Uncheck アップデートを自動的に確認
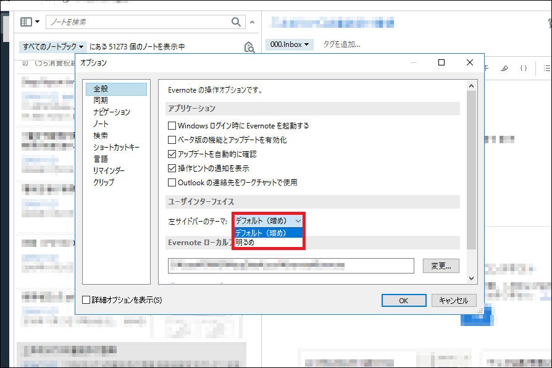The width and height of the screenshot is (552, 368). coord(172,154)
